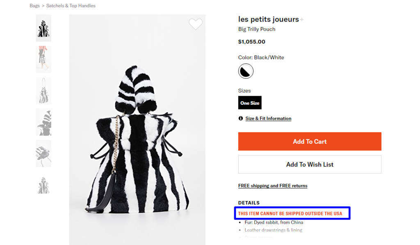Select the fifth thumbnail of bag lying flat

click(43, 153)
